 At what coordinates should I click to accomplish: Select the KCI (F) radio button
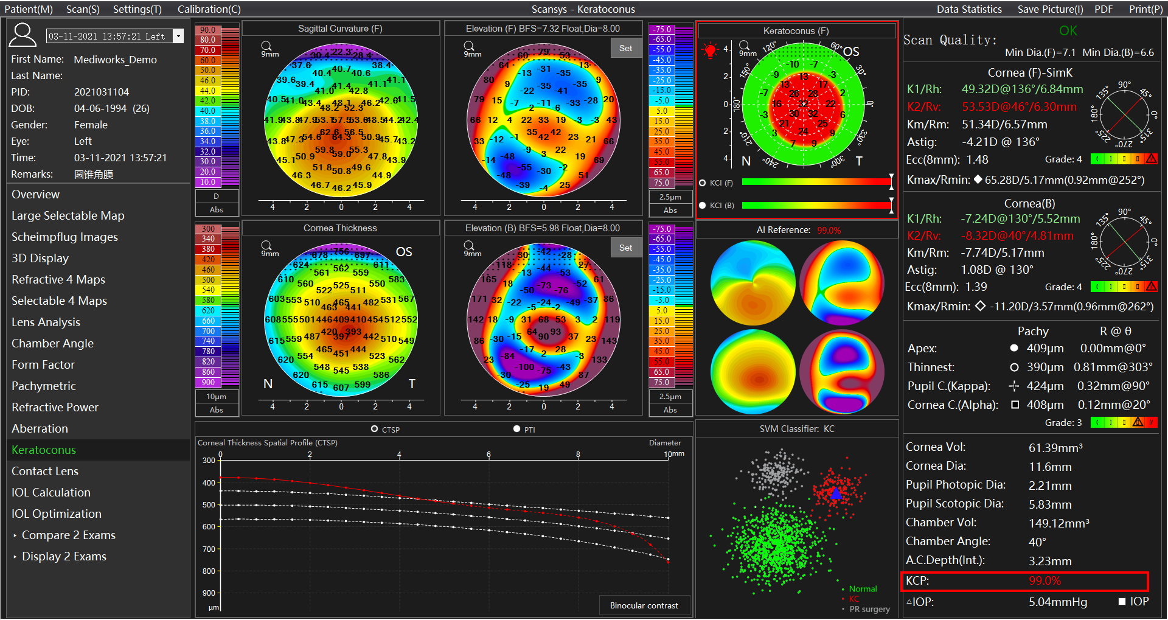coord(703,183)
